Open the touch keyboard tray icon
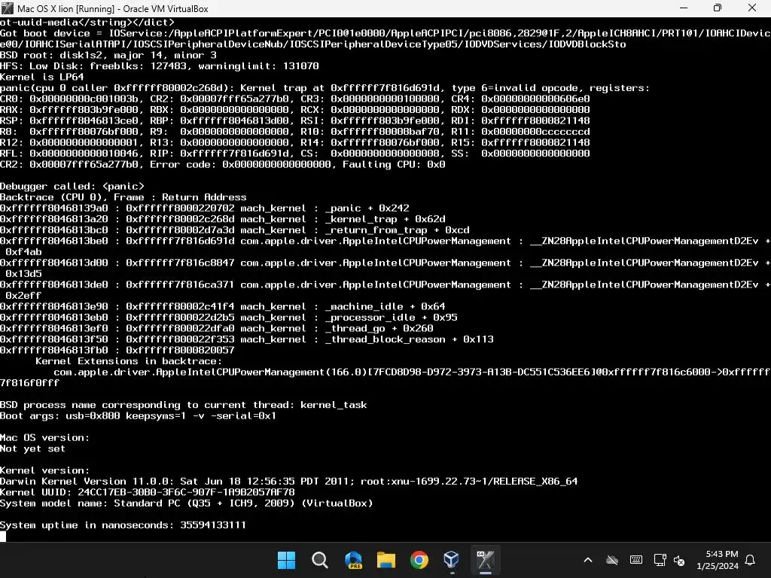This screenshot has height=578, width=771. pos(635,560)
